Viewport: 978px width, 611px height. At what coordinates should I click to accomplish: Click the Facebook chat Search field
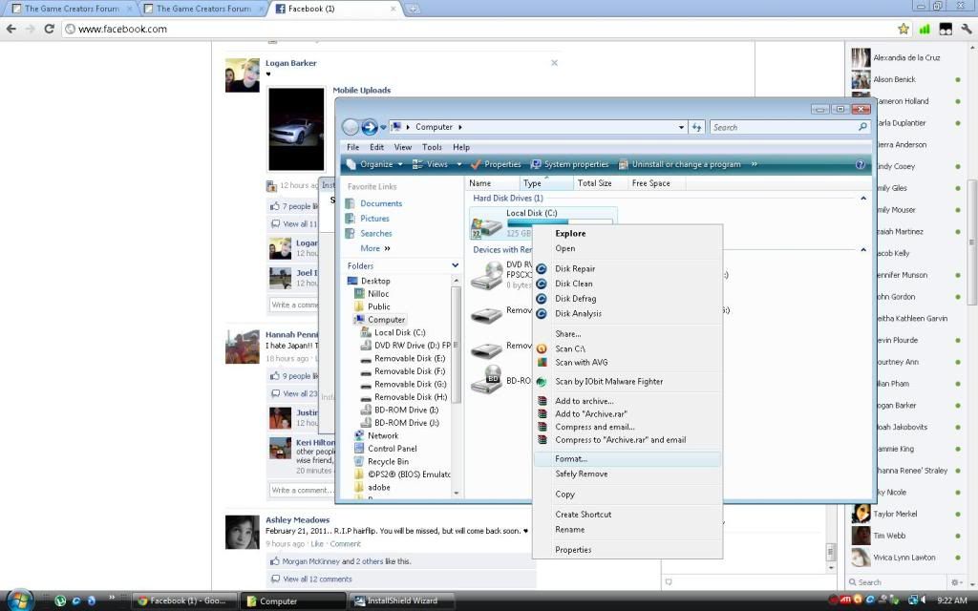[898, 581]
